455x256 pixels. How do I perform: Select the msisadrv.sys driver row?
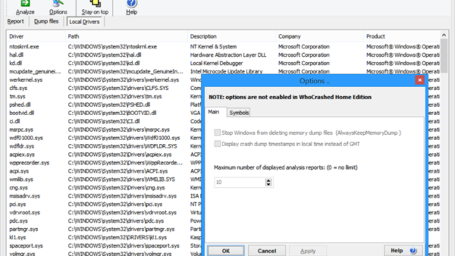pyautogui.click(x=104, y=196)
